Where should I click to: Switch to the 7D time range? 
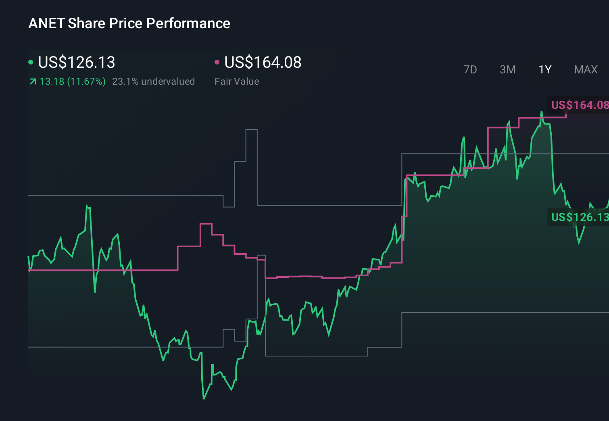470,69
